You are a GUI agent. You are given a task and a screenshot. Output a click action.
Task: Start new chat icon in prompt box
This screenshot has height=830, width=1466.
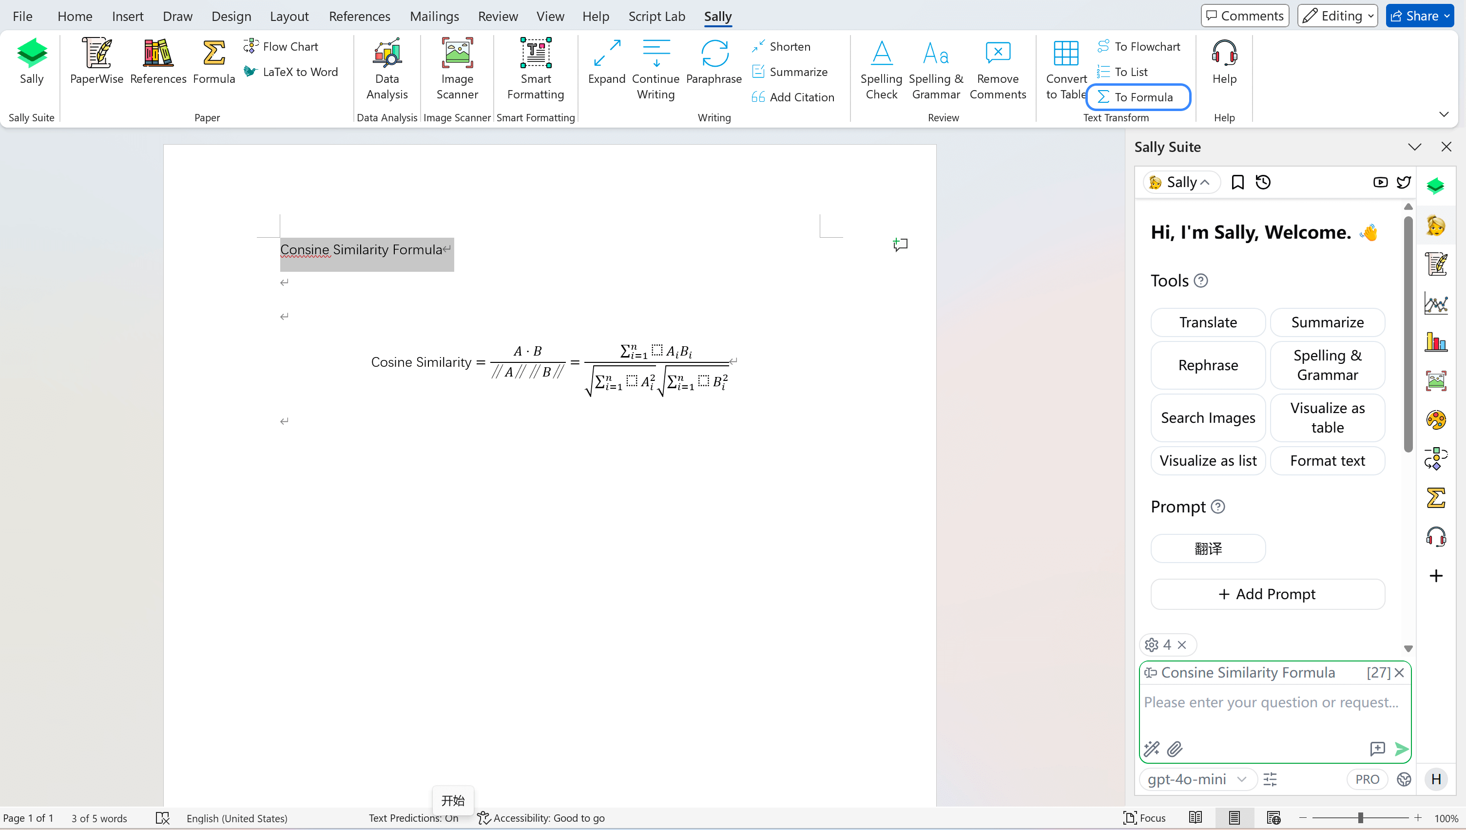click(1377, 749)
